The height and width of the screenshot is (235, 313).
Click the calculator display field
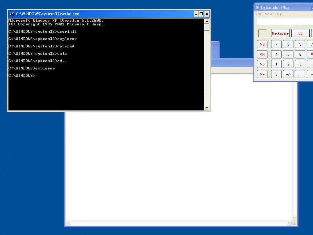pos(285,22)
